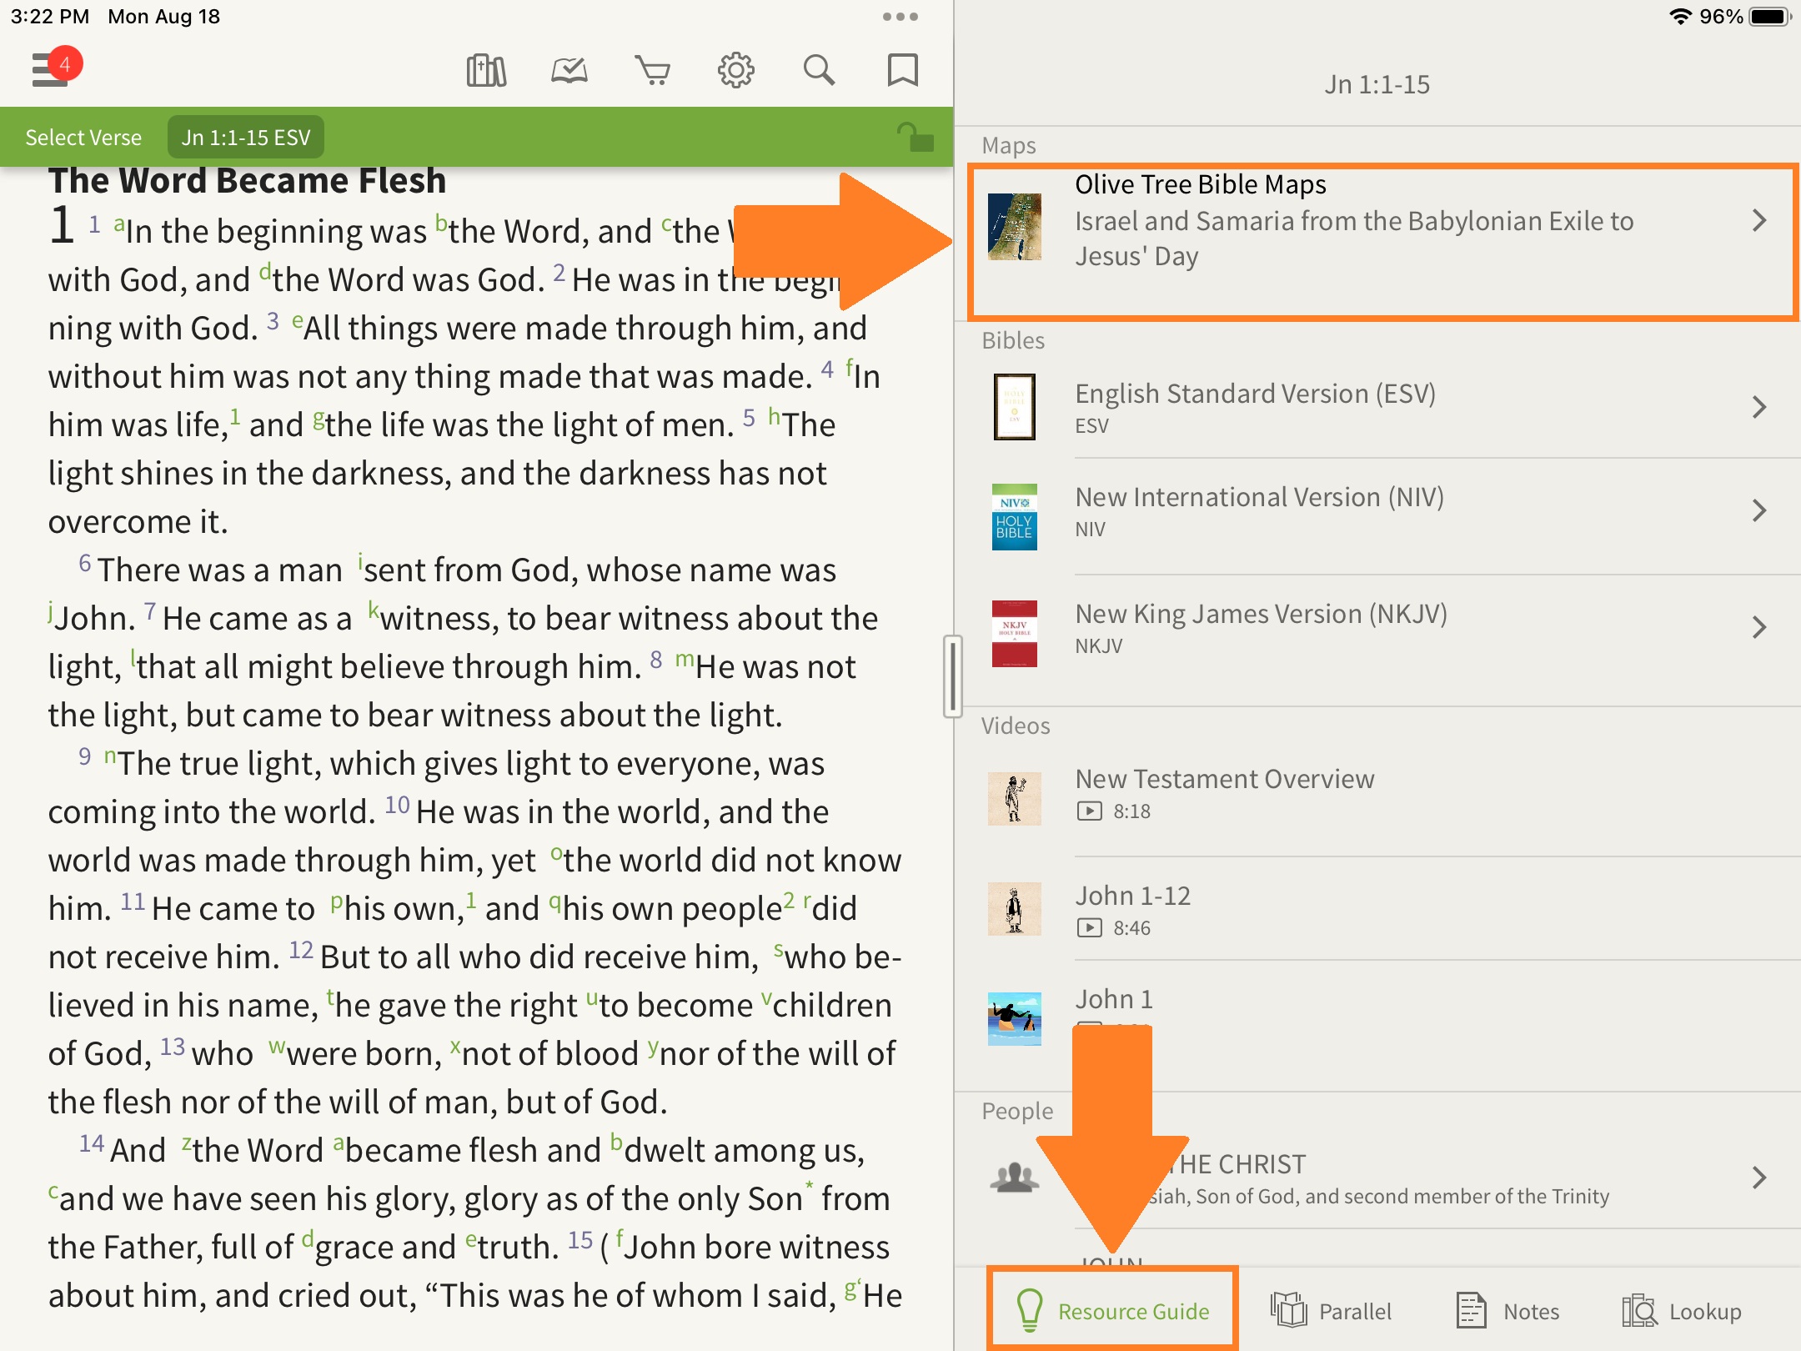Image resolution: width=1801 pixels, height=1351 pixels.
Task: Tap the play icon beside 8:46
Action: 1089,927
